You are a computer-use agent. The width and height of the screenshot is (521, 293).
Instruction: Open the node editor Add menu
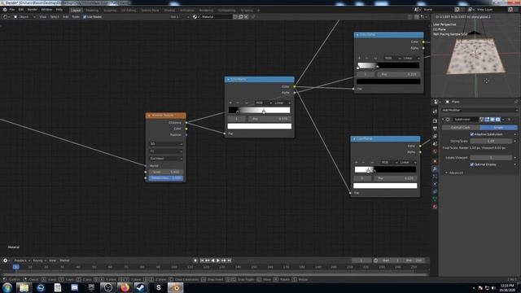pyautogui.click(x=65, y=16)
